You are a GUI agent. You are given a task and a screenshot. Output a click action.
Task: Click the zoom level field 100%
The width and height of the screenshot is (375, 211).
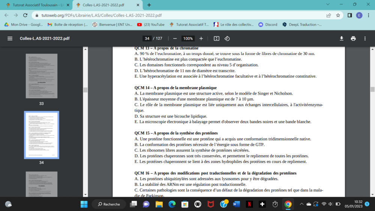coord(188,39)
